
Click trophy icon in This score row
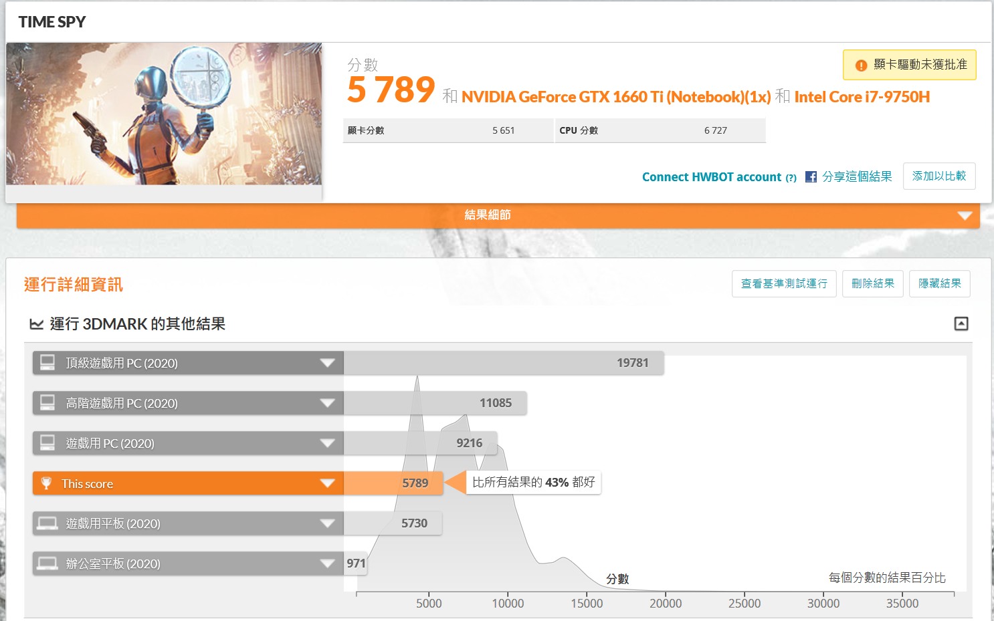(46, 483)
